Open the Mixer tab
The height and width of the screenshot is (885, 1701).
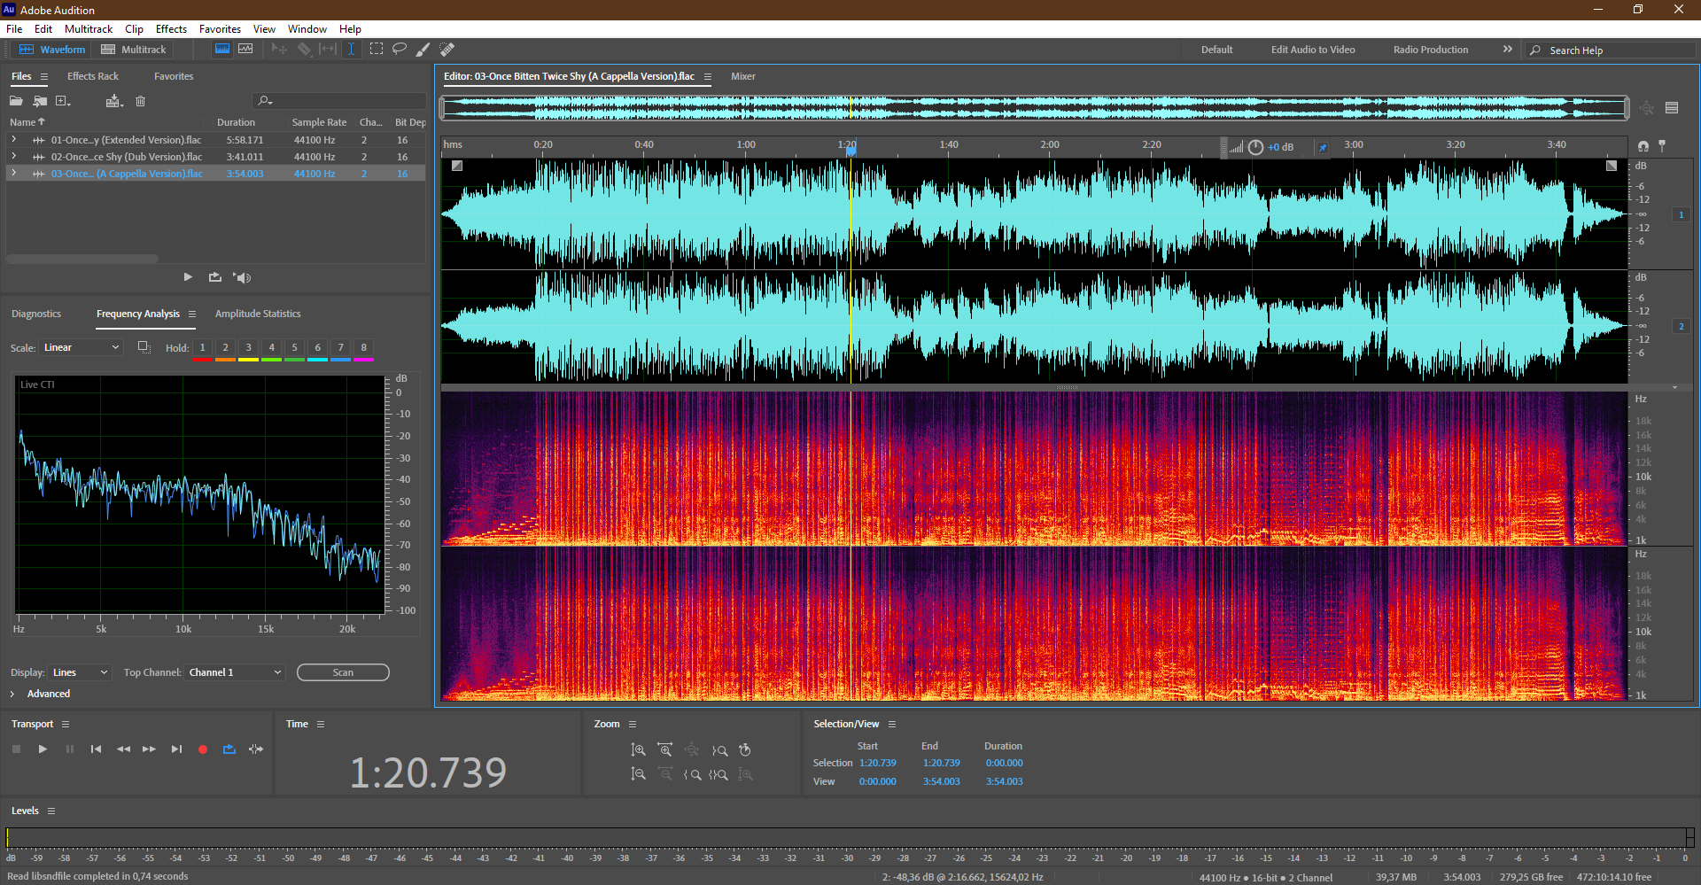click(743, 76)
